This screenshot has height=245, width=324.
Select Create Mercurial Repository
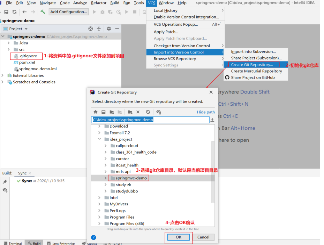pyautogui.click(x=256, y=71)
